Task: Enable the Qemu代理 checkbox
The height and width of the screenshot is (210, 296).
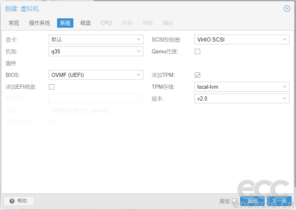Action: [x=197, y=51]
